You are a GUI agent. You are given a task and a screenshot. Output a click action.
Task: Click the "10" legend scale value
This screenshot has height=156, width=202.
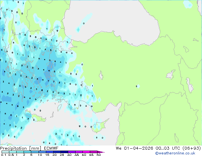[x=40, y=155]
